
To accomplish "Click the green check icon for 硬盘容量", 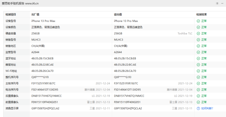I will click(198, 34).
